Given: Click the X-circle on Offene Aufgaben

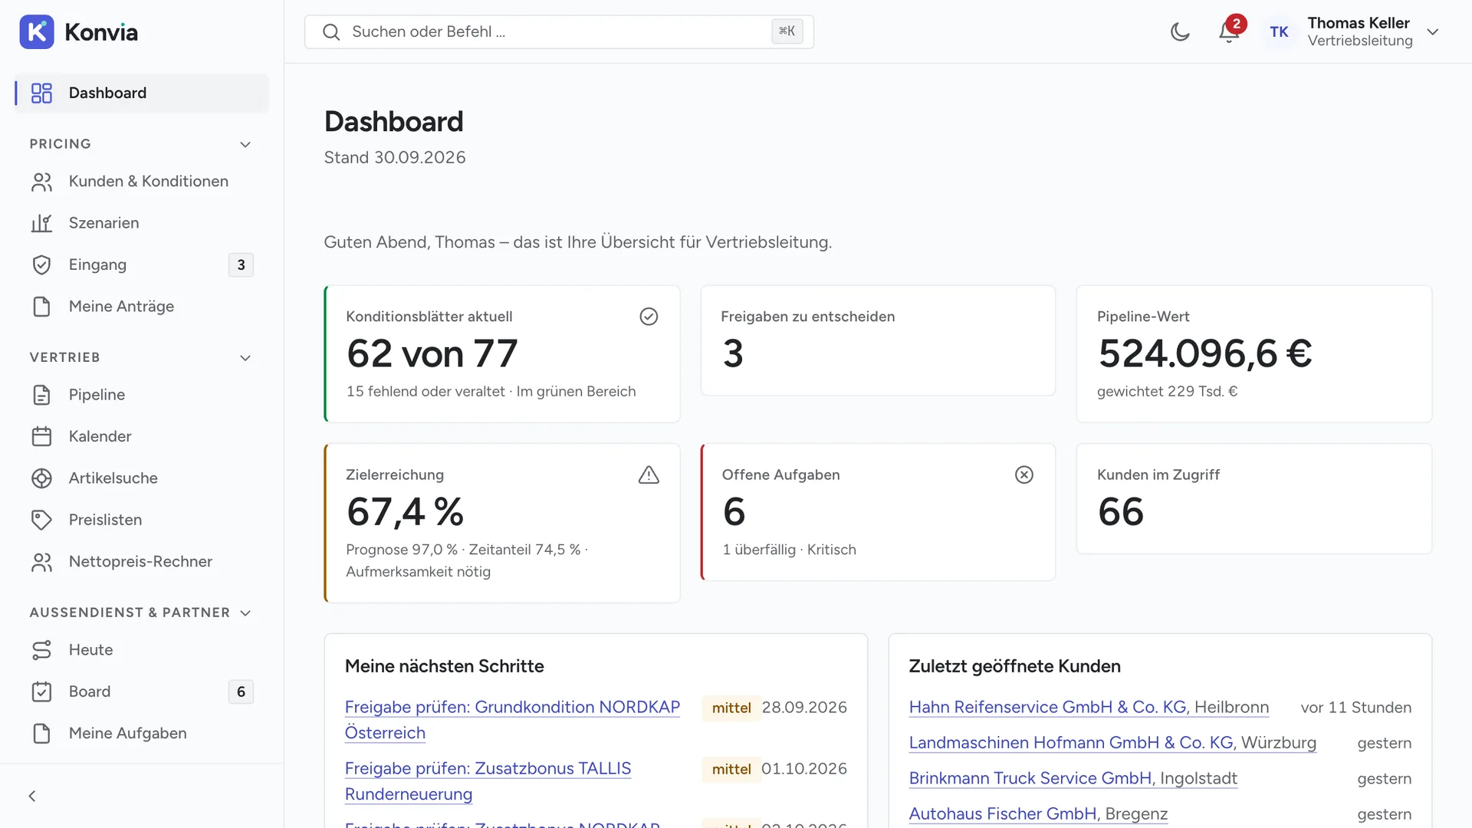Looking at the screenshot, I should point(1024,475).
